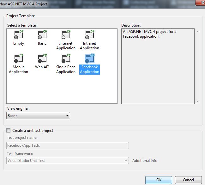Open the Test framework dropdown
Image resolution: width=205 pixels, height=185 pixels.
pos(68,161)
